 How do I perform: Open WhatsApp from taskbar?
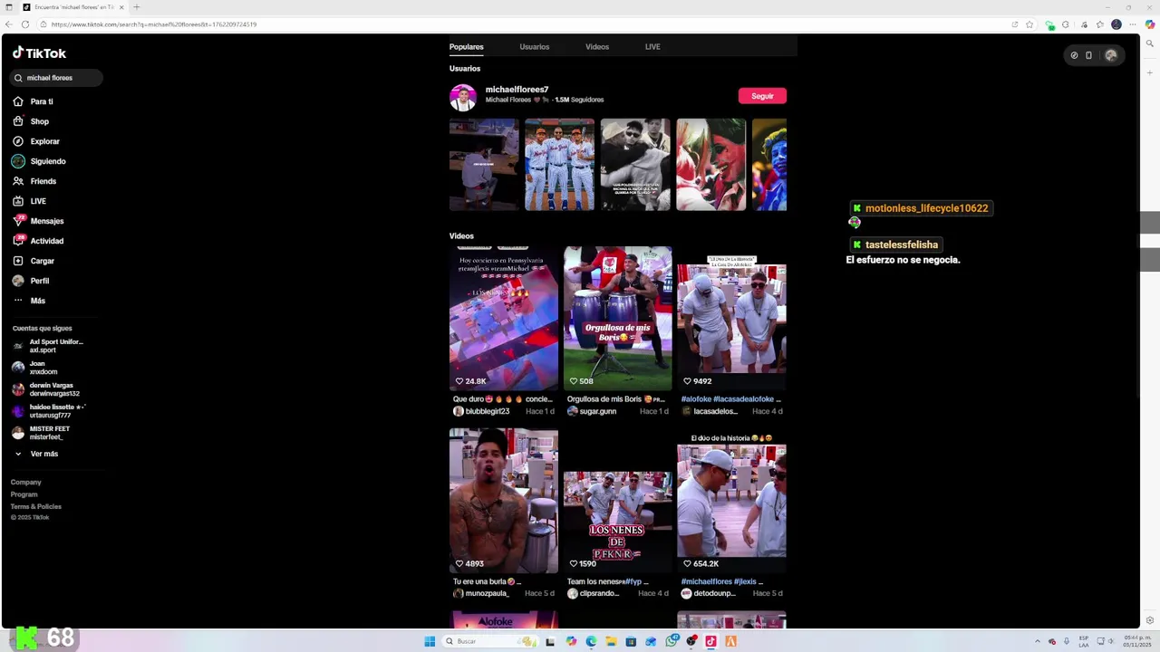pos(672,641)
